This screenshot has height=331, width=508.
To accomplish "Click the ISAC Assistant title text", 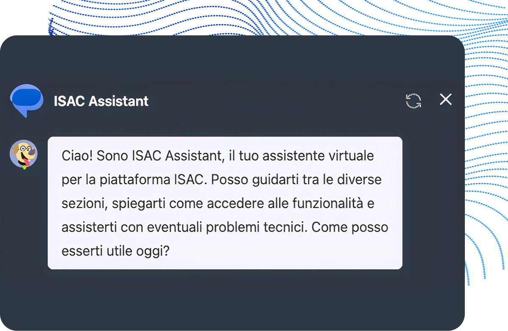I will [100, 101].
